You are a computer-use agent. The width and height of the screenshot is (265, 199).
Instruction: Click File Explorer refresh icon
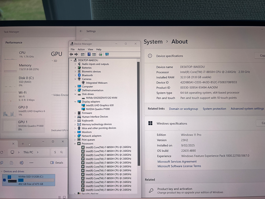pyautogui.click(x=2, y=152)
